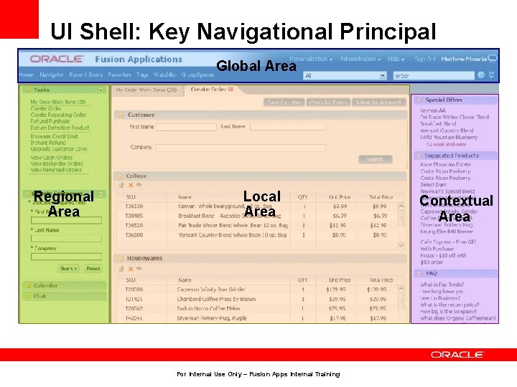Open Tags in the navigation bar
517x387 pixels.
142,75
